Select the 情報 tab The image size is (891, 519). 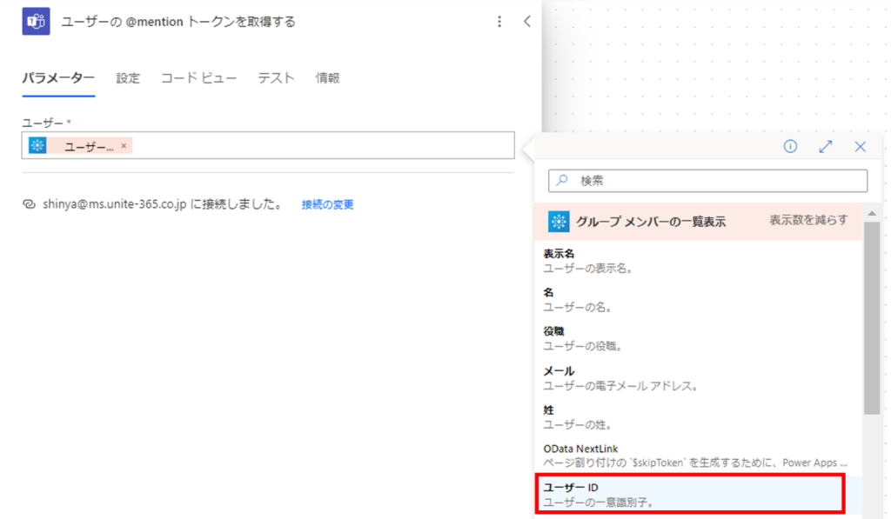pos(328,78)
